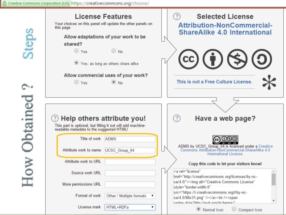Click This is not a Free Culture License link

(214, 82)
